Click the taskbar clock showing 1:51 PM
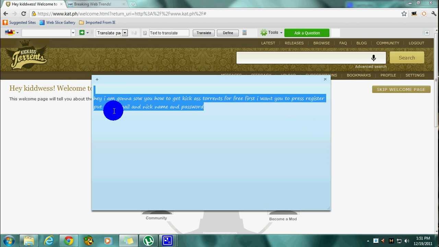The width and height of the screenshot is (439, 247). [x=423, y=241]
